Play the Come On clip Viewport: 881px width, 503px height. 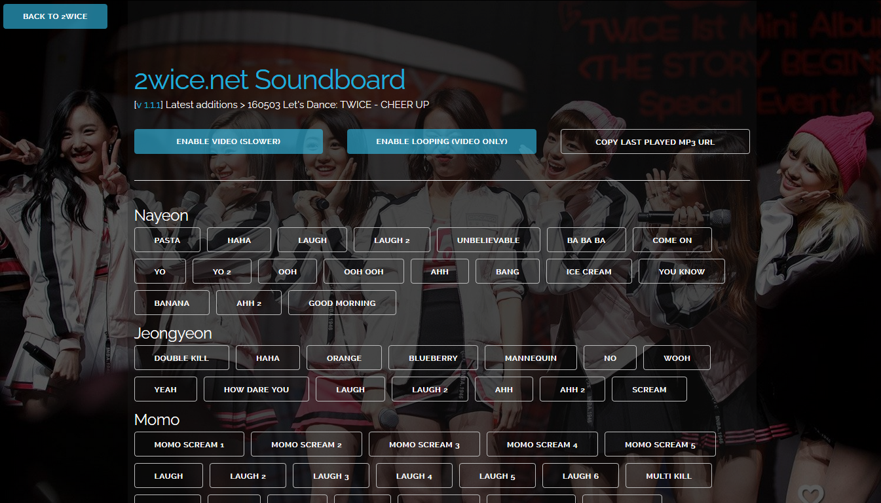tap(672, 240)
